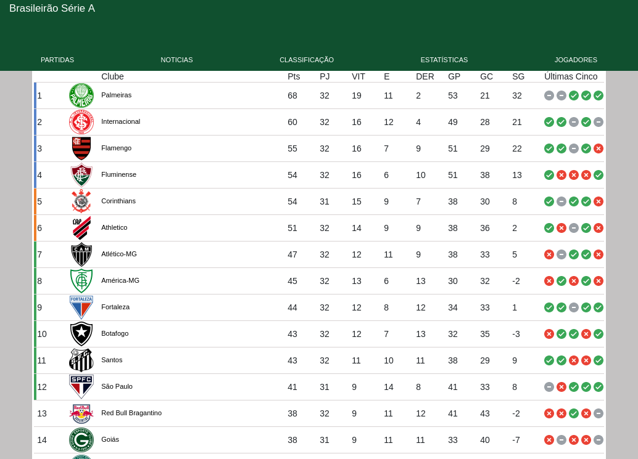Click the Fluminense club crest

coord(81,175)
